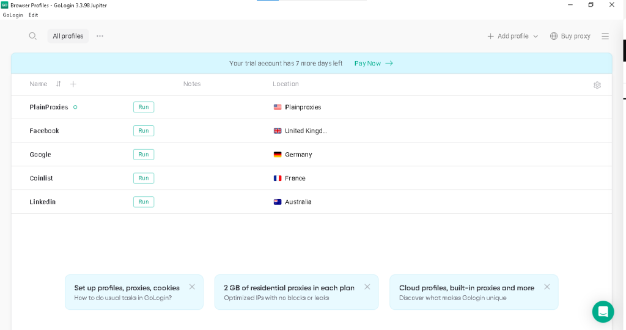Select the Google profile name
The width and height of the screenshot is (626, 330).
pyautogui.click(x=40, y=155)
